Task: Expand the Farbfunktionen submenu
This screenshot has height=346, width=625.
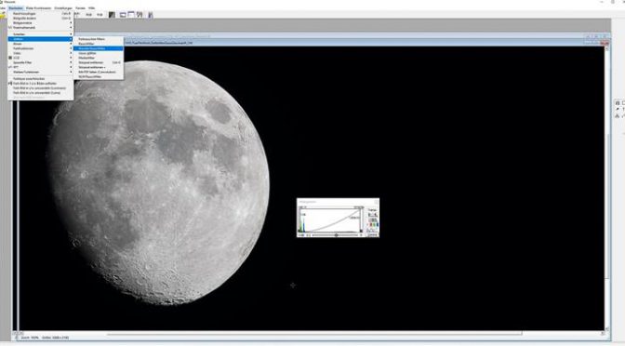Action: tap(40, 48)
